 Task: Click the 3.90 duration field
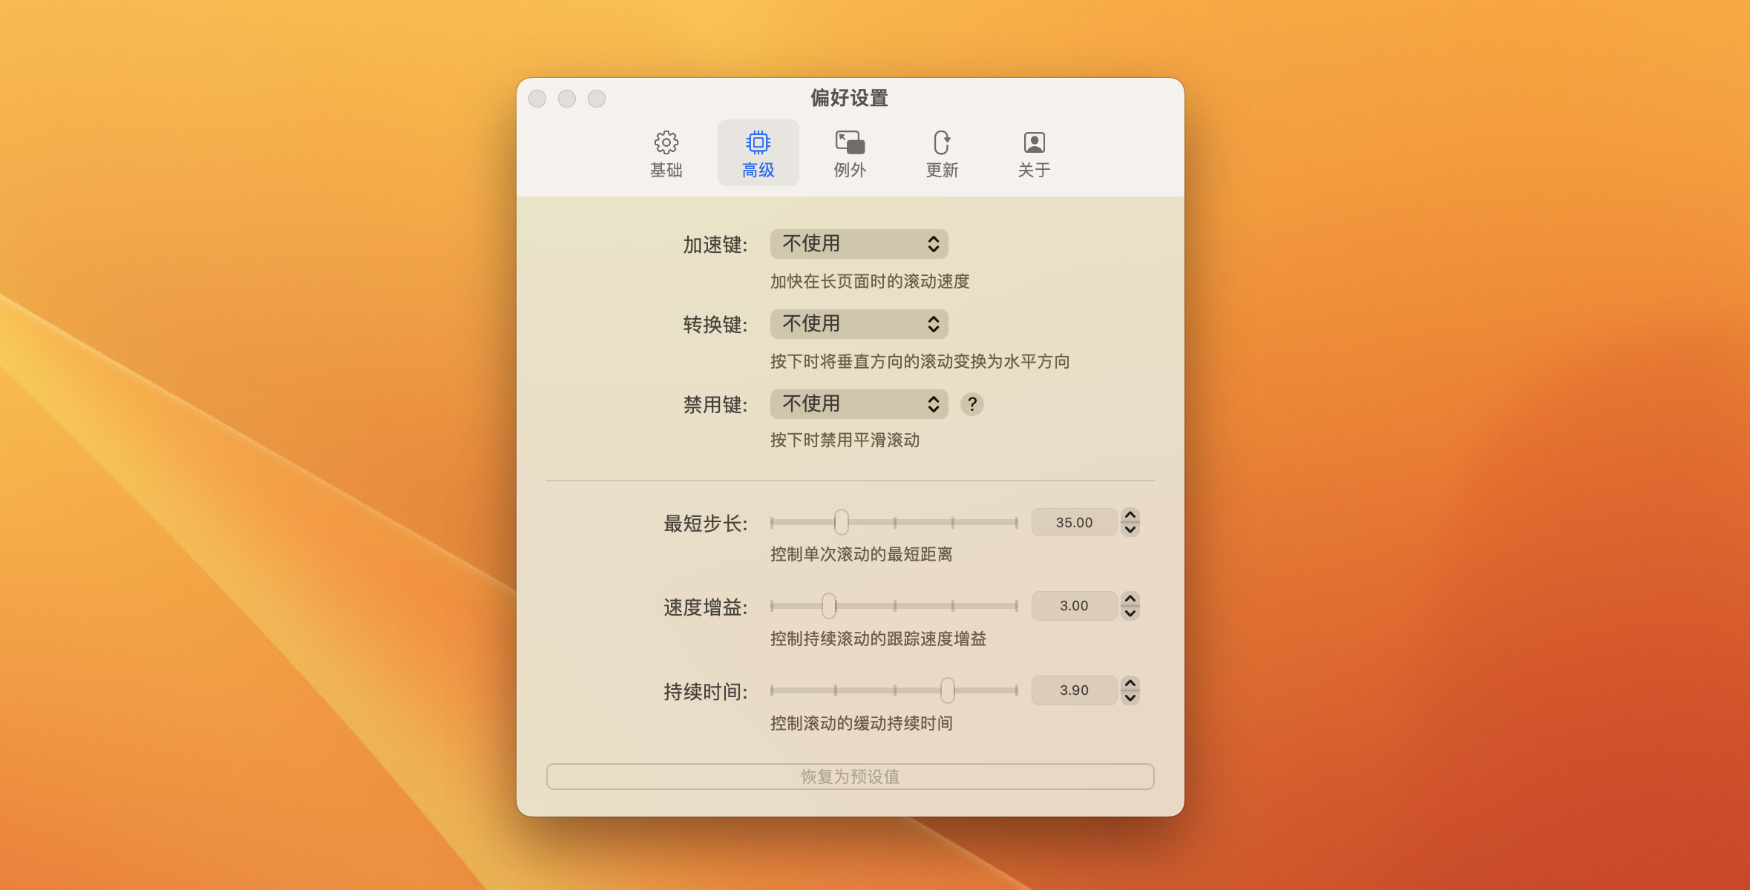pos(1073,690)
